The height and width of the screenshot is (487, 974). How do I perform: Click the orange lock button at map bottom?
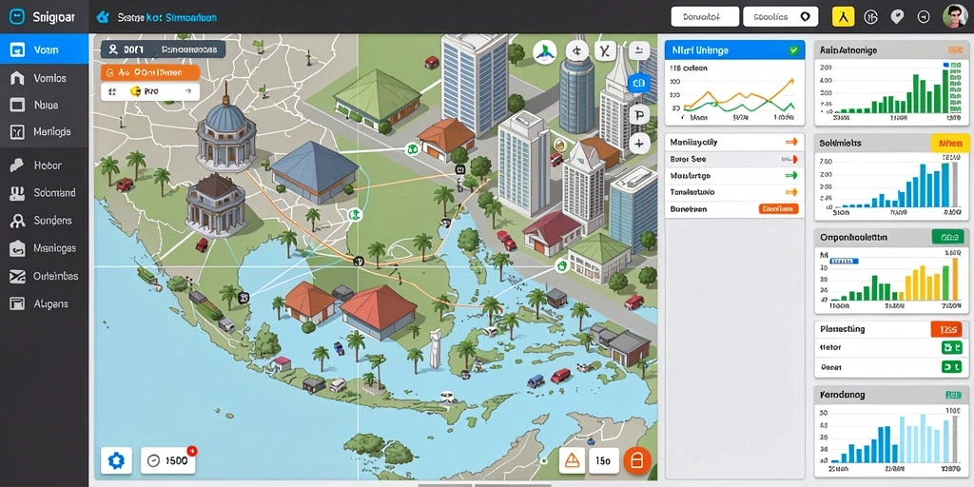coord(636,460)
